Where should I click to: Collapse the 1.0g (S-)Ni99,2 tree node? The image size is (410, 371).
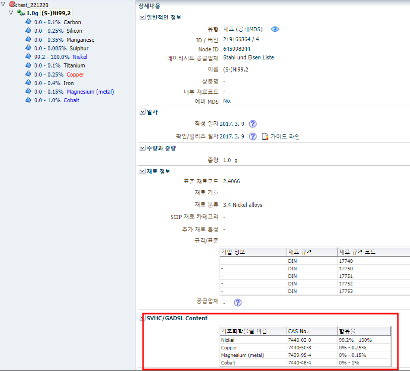point(11,13)
